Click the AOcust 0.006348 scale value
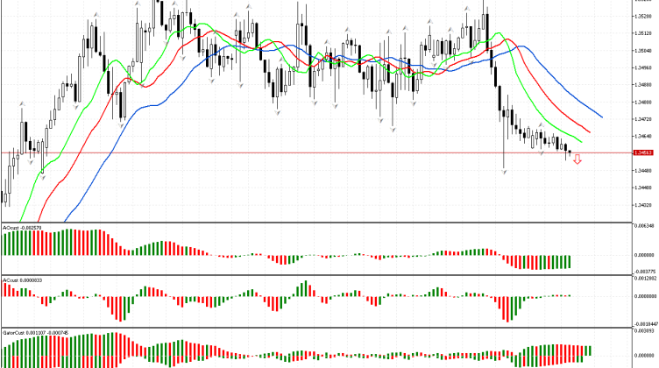Screen dimensions: 659x368 [x=644, y=225]
